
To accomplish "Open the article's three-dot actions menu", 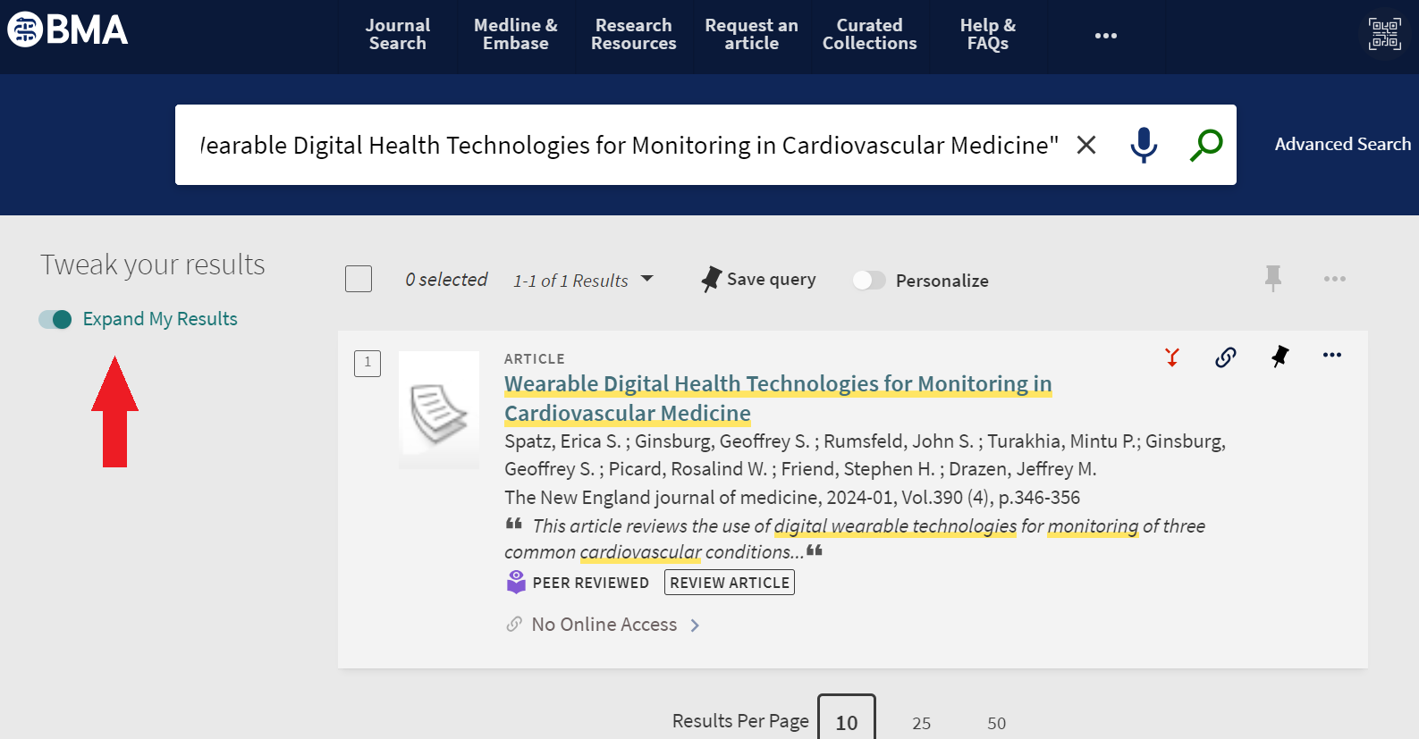I will tap(1331, 356).
